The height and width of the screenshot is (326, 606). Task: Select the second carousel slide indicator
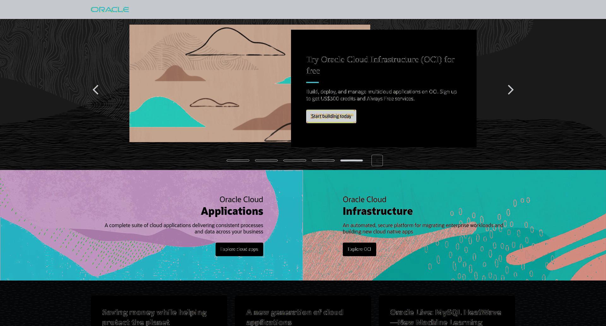pos(266,160)
